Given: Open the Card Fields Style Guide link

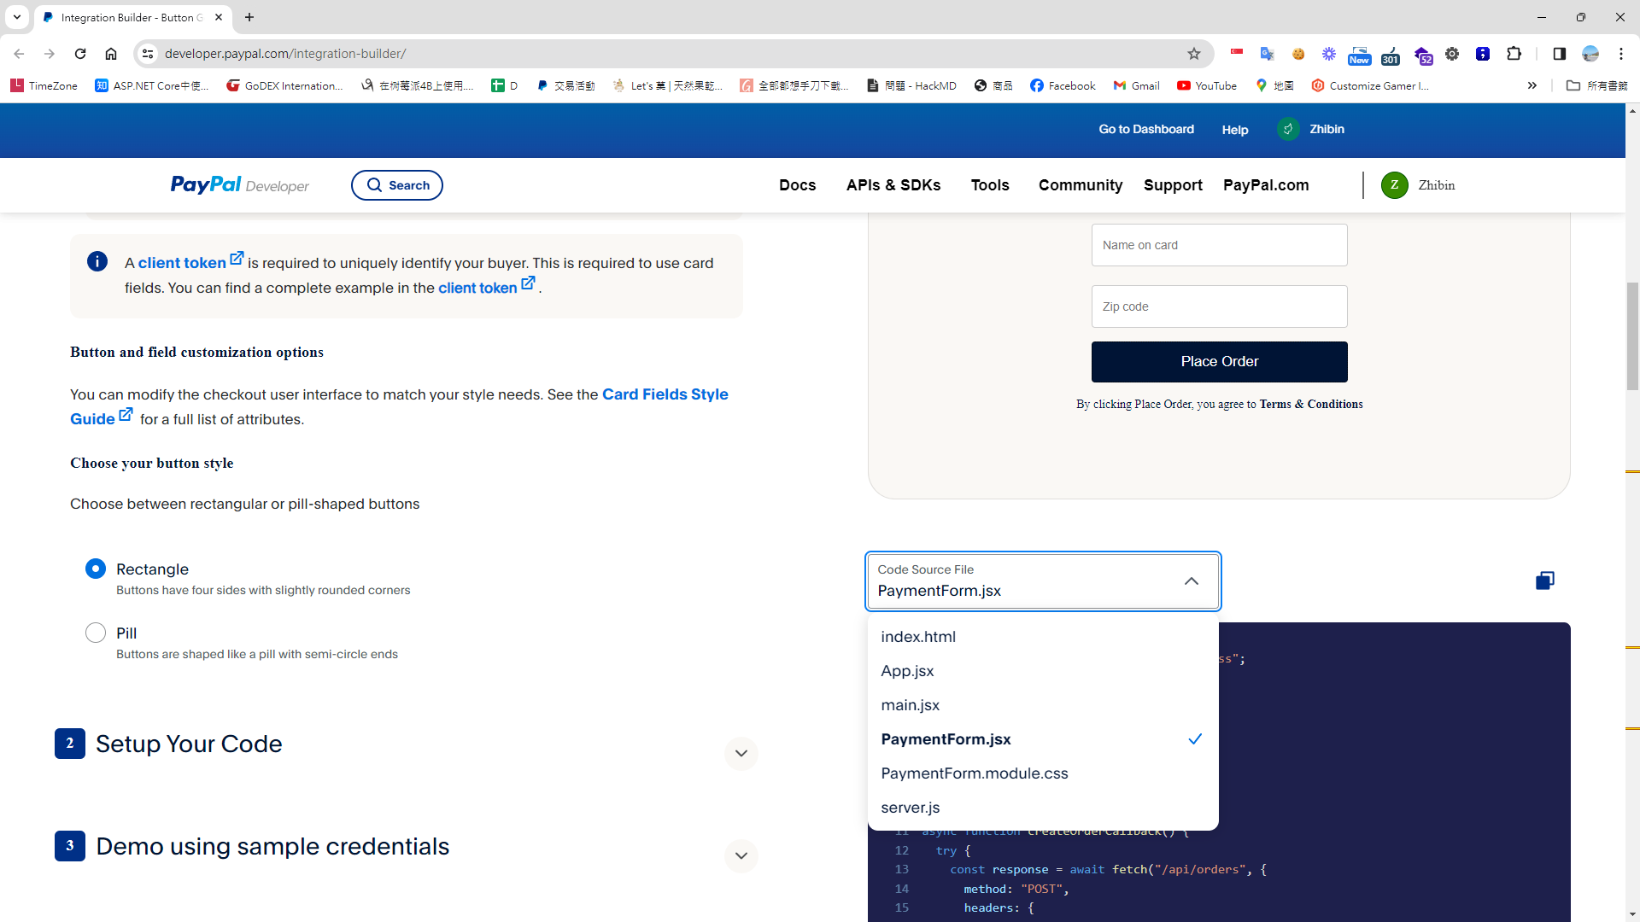Looking at the screenshot, I should (x=665, y=394).
